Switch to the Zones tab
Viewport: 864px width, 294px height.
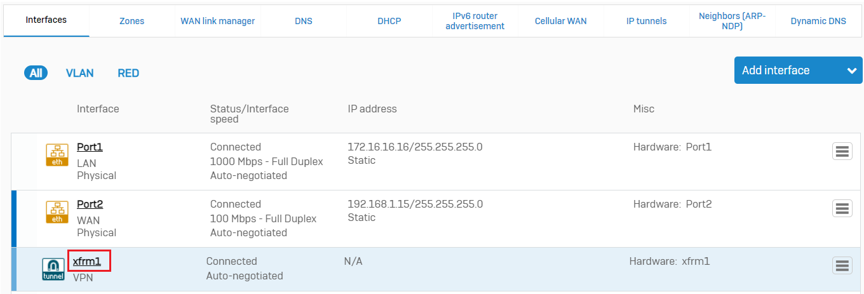coord(132,21)
